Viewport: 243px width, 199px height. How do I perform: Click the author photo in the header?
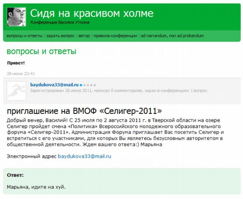pyautogui.click(x=16, y=17)
